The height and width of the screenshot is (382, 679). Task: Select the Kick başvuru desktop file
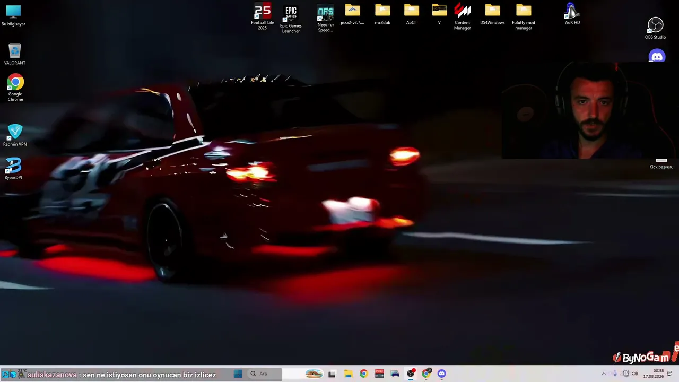tap(661, 163)
